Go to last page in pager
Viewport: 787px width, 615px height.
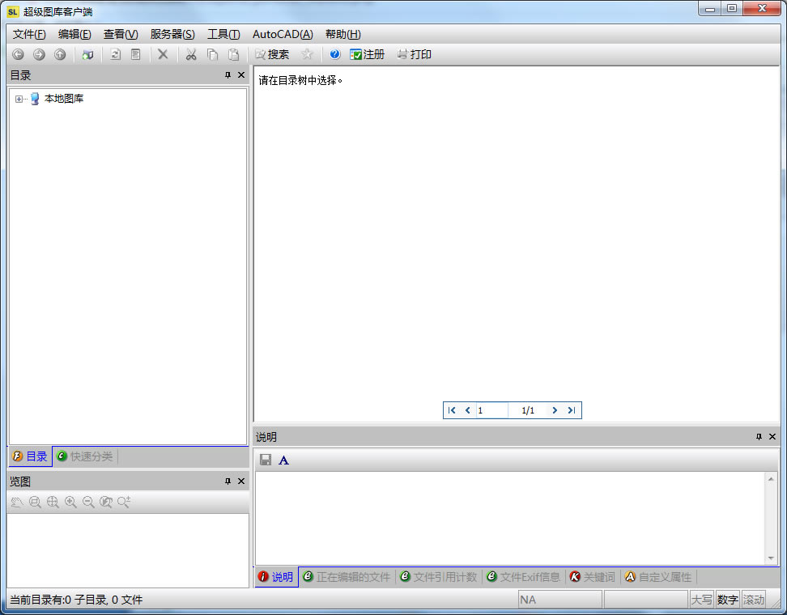571,410
